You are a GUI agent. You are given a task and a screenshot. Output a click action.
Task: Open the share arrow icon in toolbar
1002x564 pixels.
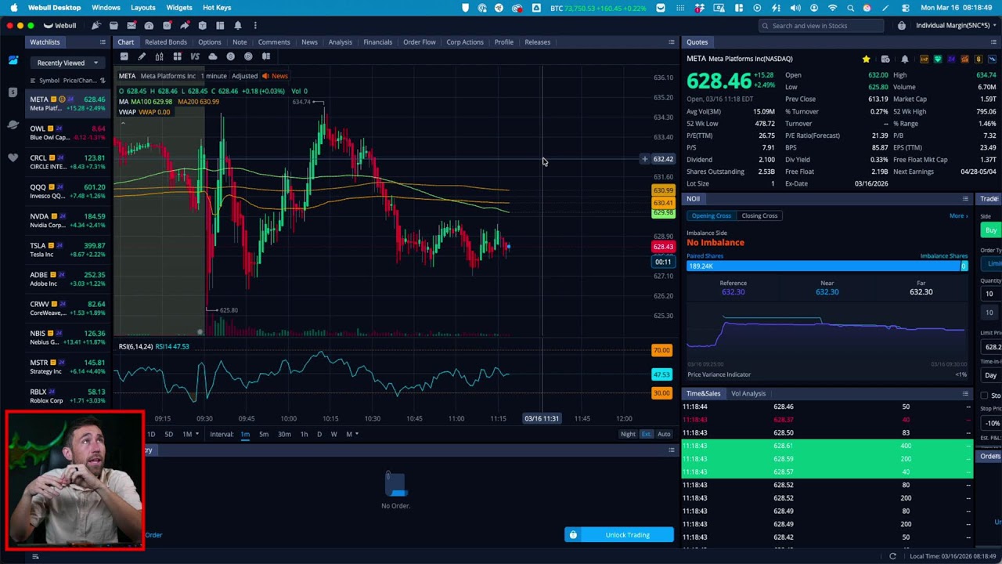click(185, 25)
